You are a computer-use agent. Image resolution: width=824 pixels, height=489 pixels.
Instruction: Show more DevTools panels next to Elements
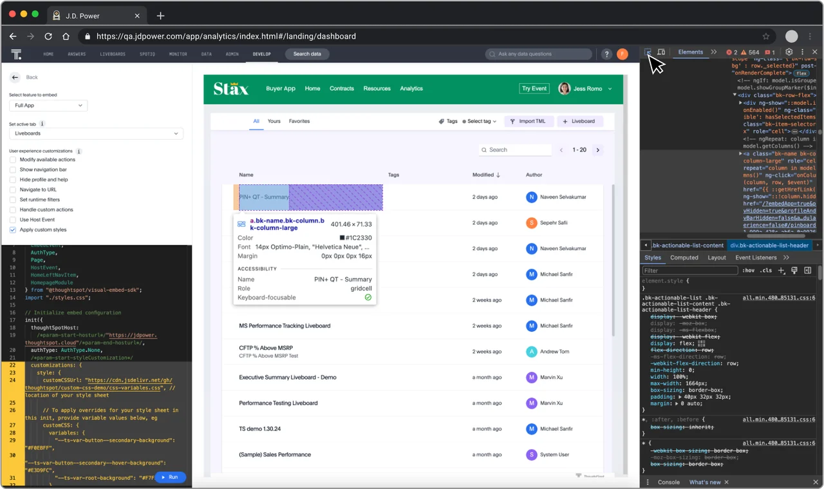click(714, 52)
